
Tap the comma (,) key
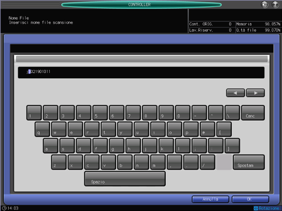(175, 162)
